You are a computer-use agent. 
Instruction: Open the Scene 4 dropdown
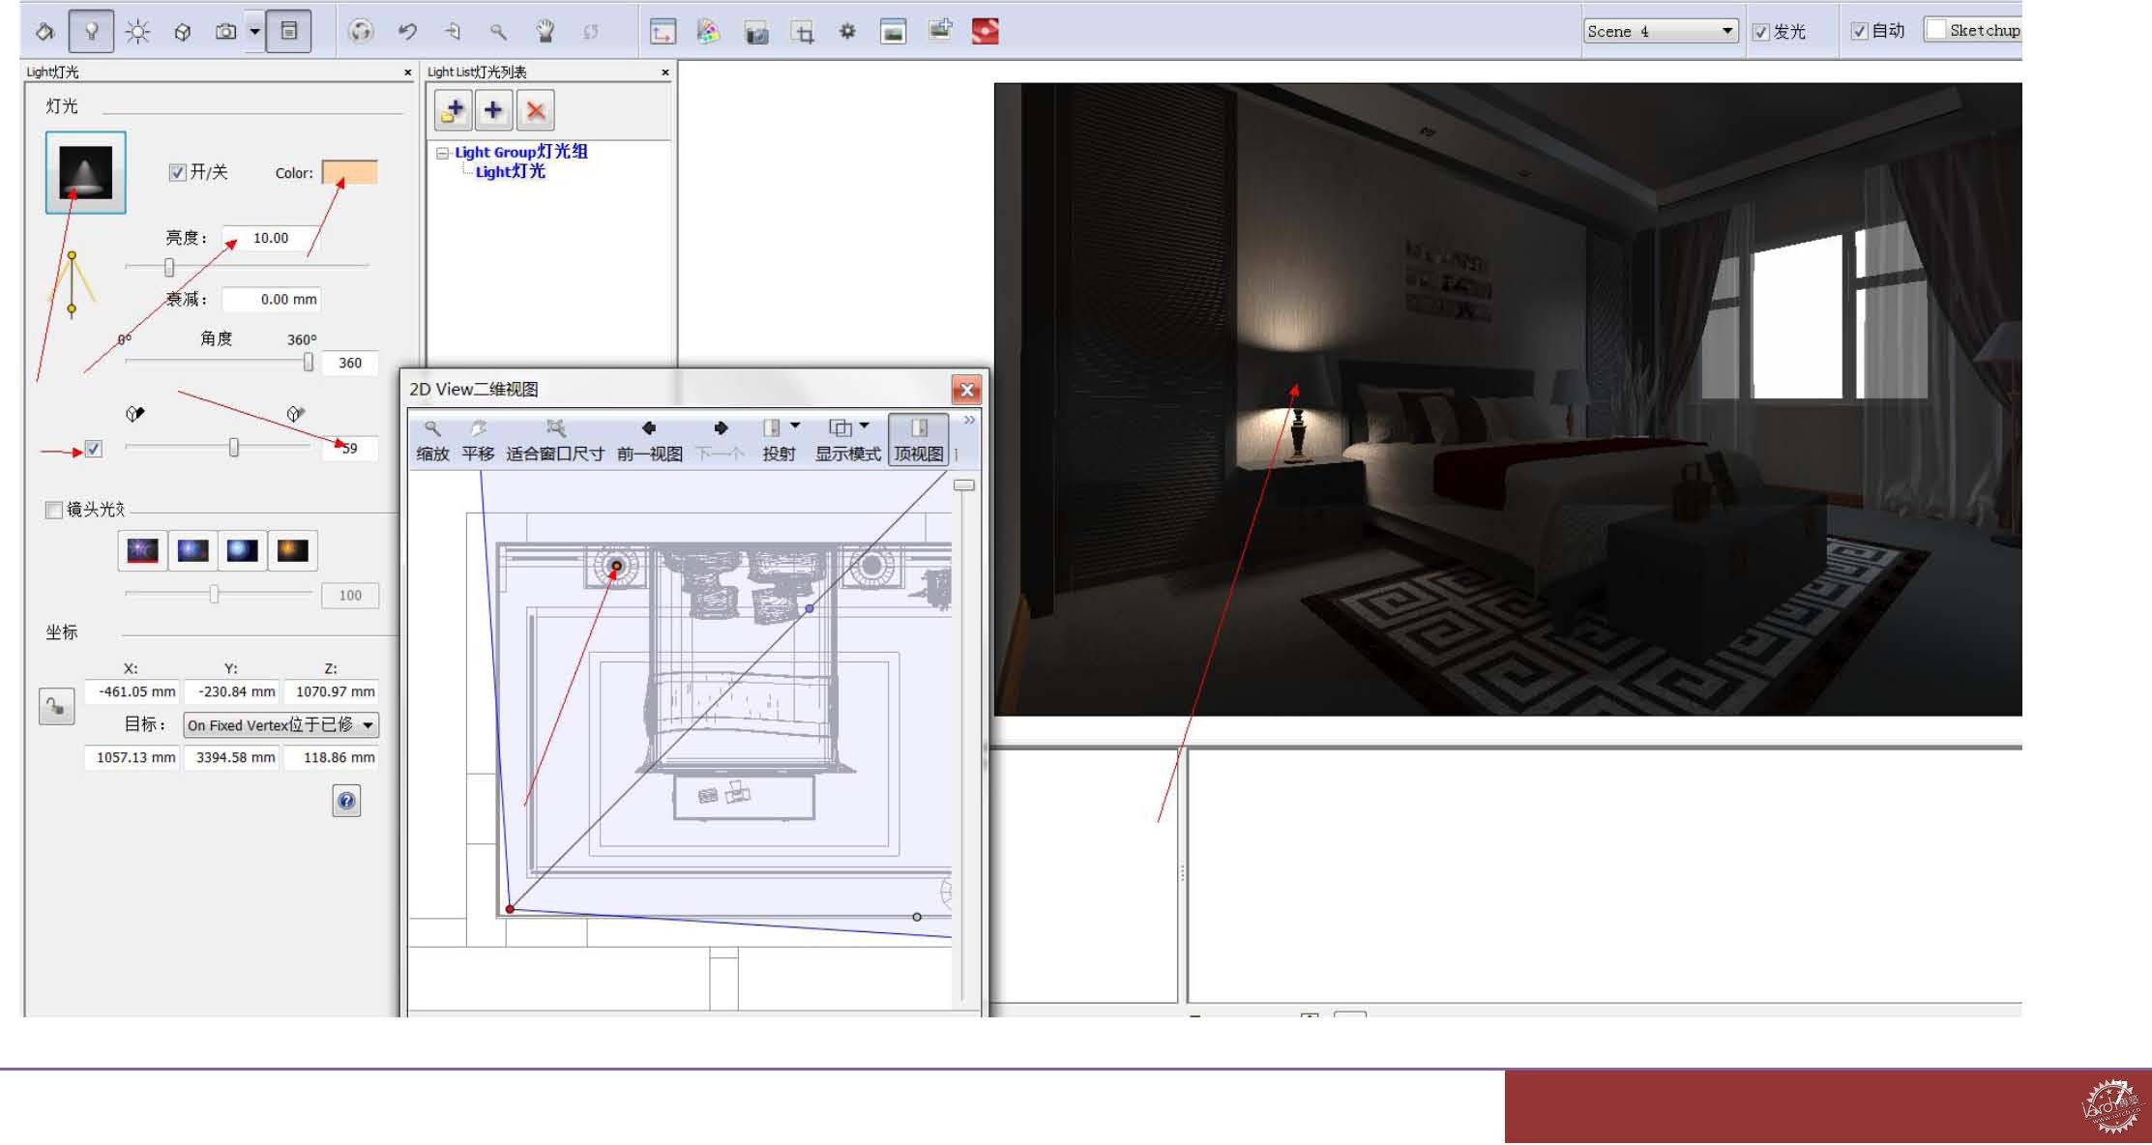click(x=1660, y=31)
